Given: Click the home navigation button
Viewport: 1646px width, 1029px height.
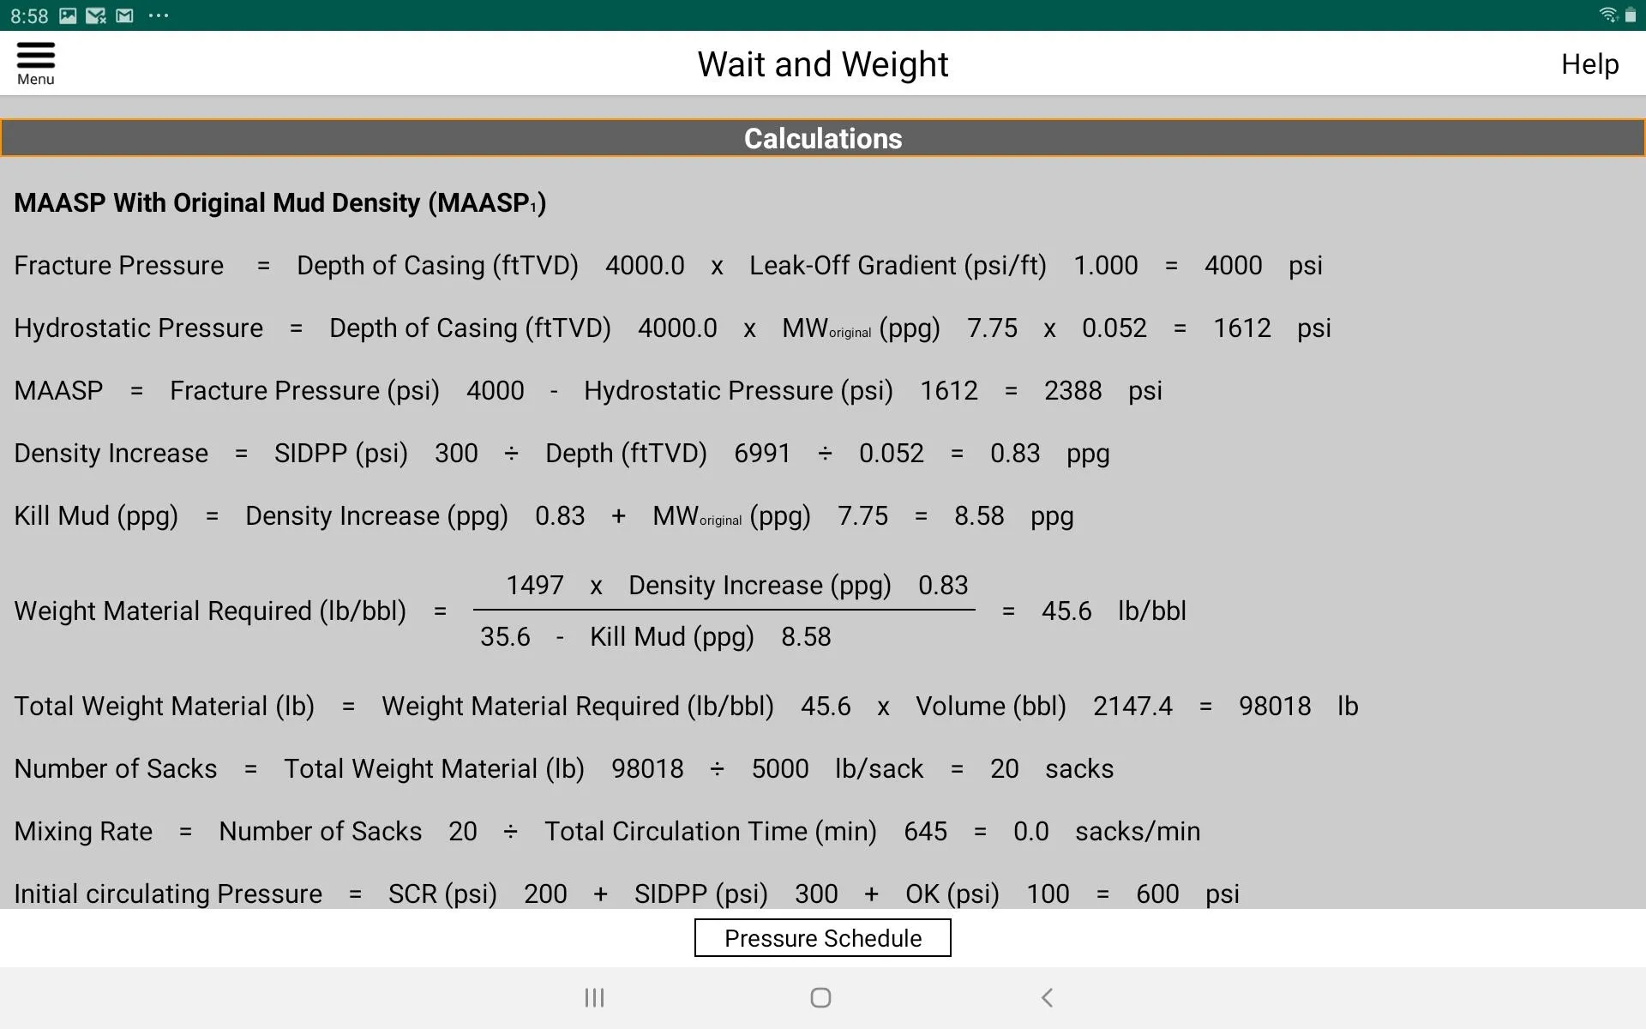Looking at the screenshot, I should point(822,999).
